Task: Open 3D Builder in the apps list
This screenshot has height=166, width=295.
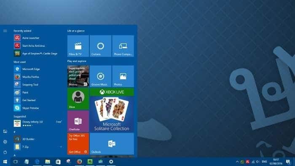Action: [38, 139]
